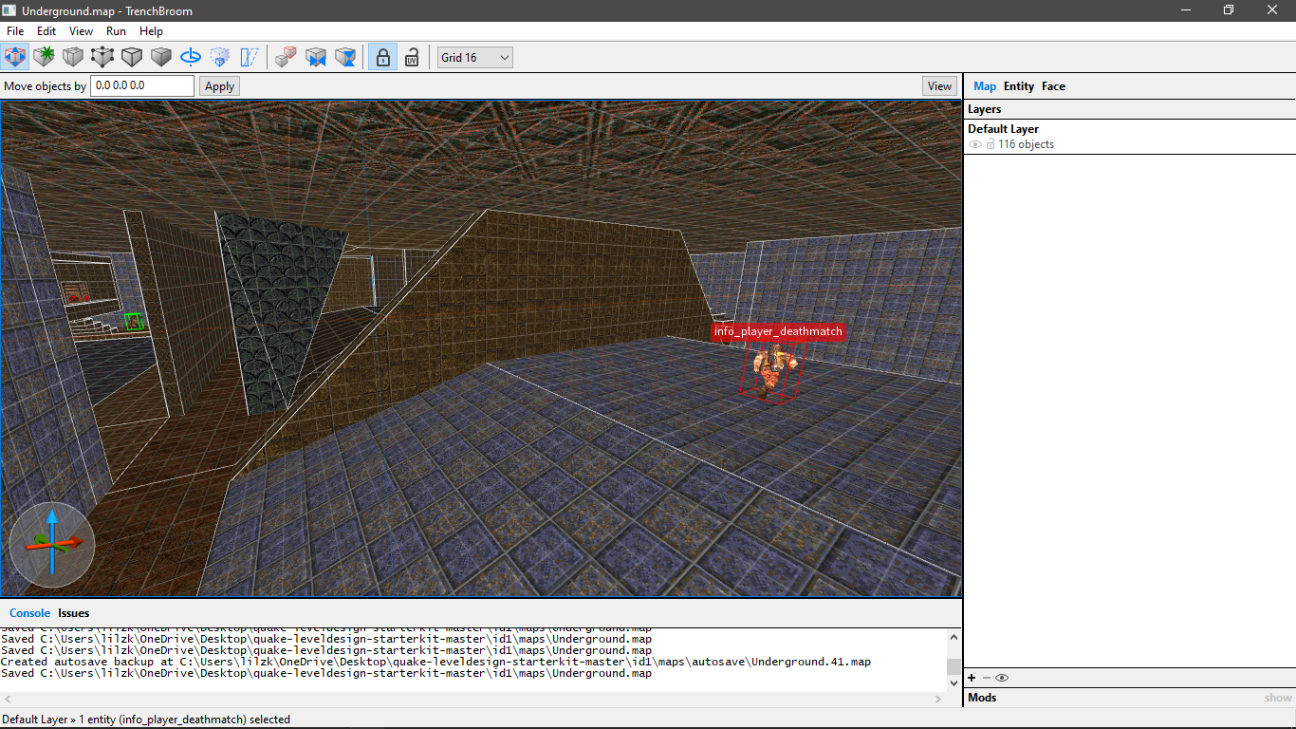Toggle Default Layer visibility eye icon
Screen dimensions: 1296x729
pos(975,144)
